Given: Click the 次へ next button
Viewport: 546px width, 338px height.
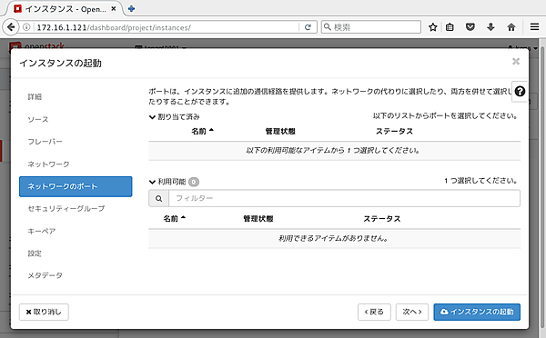Looking at the screenshot, I should 412,312.
